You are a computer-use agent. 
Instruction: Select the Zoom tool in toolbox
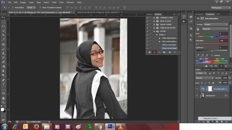pos(3,103)
